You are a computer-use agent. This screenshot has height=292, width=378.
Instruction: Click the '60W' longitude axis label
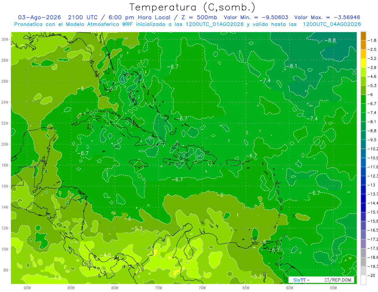coord(290,288)
